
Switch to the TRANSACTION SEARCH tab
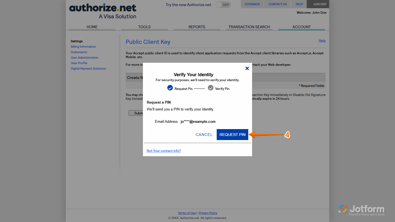pyautogui.click(x=249, y=27)
